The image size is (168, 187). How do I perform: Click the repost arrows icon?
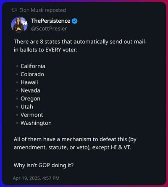point(14,10)
